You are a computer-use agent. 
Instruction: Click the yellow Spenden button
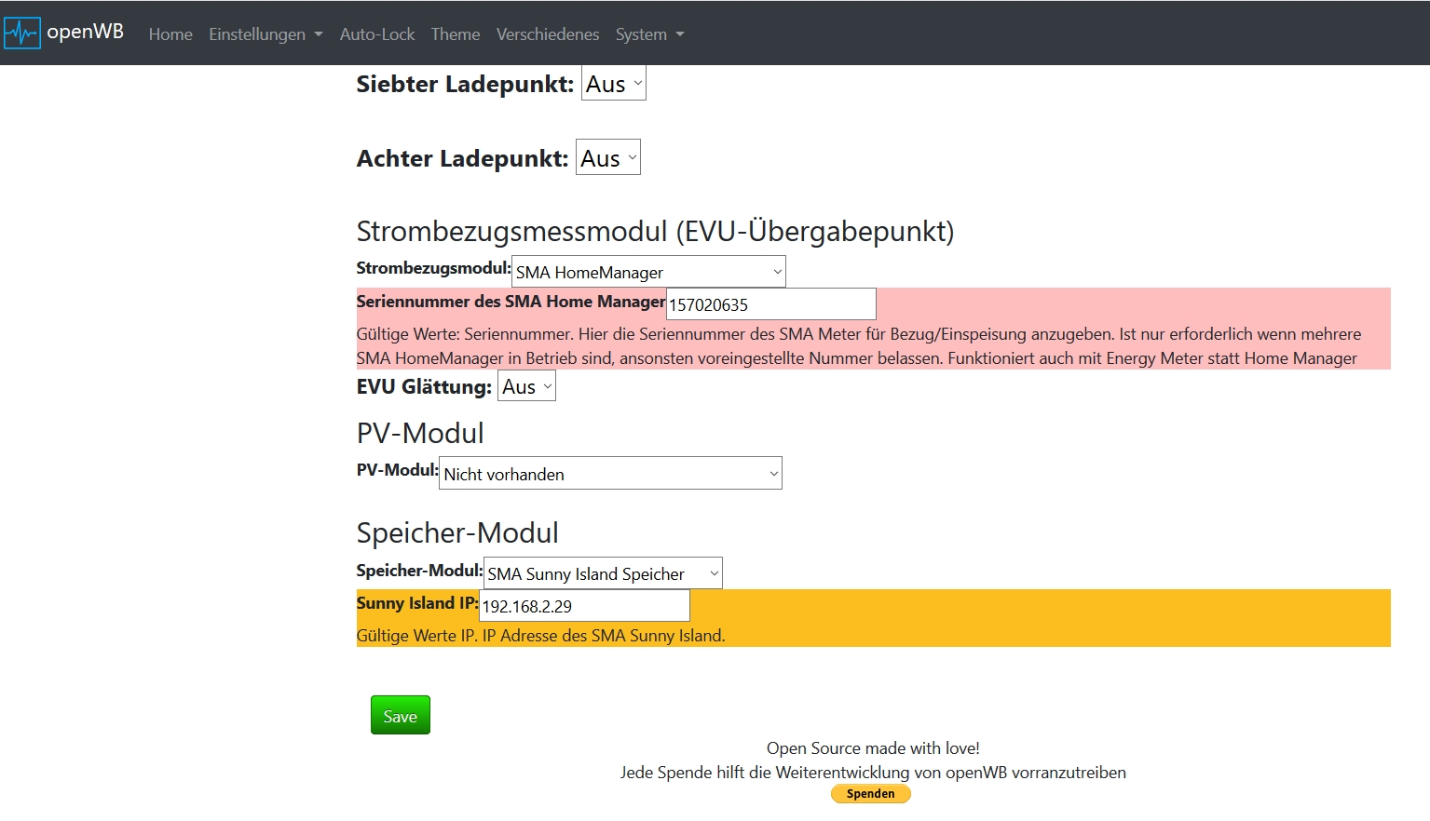click(871, 794)
